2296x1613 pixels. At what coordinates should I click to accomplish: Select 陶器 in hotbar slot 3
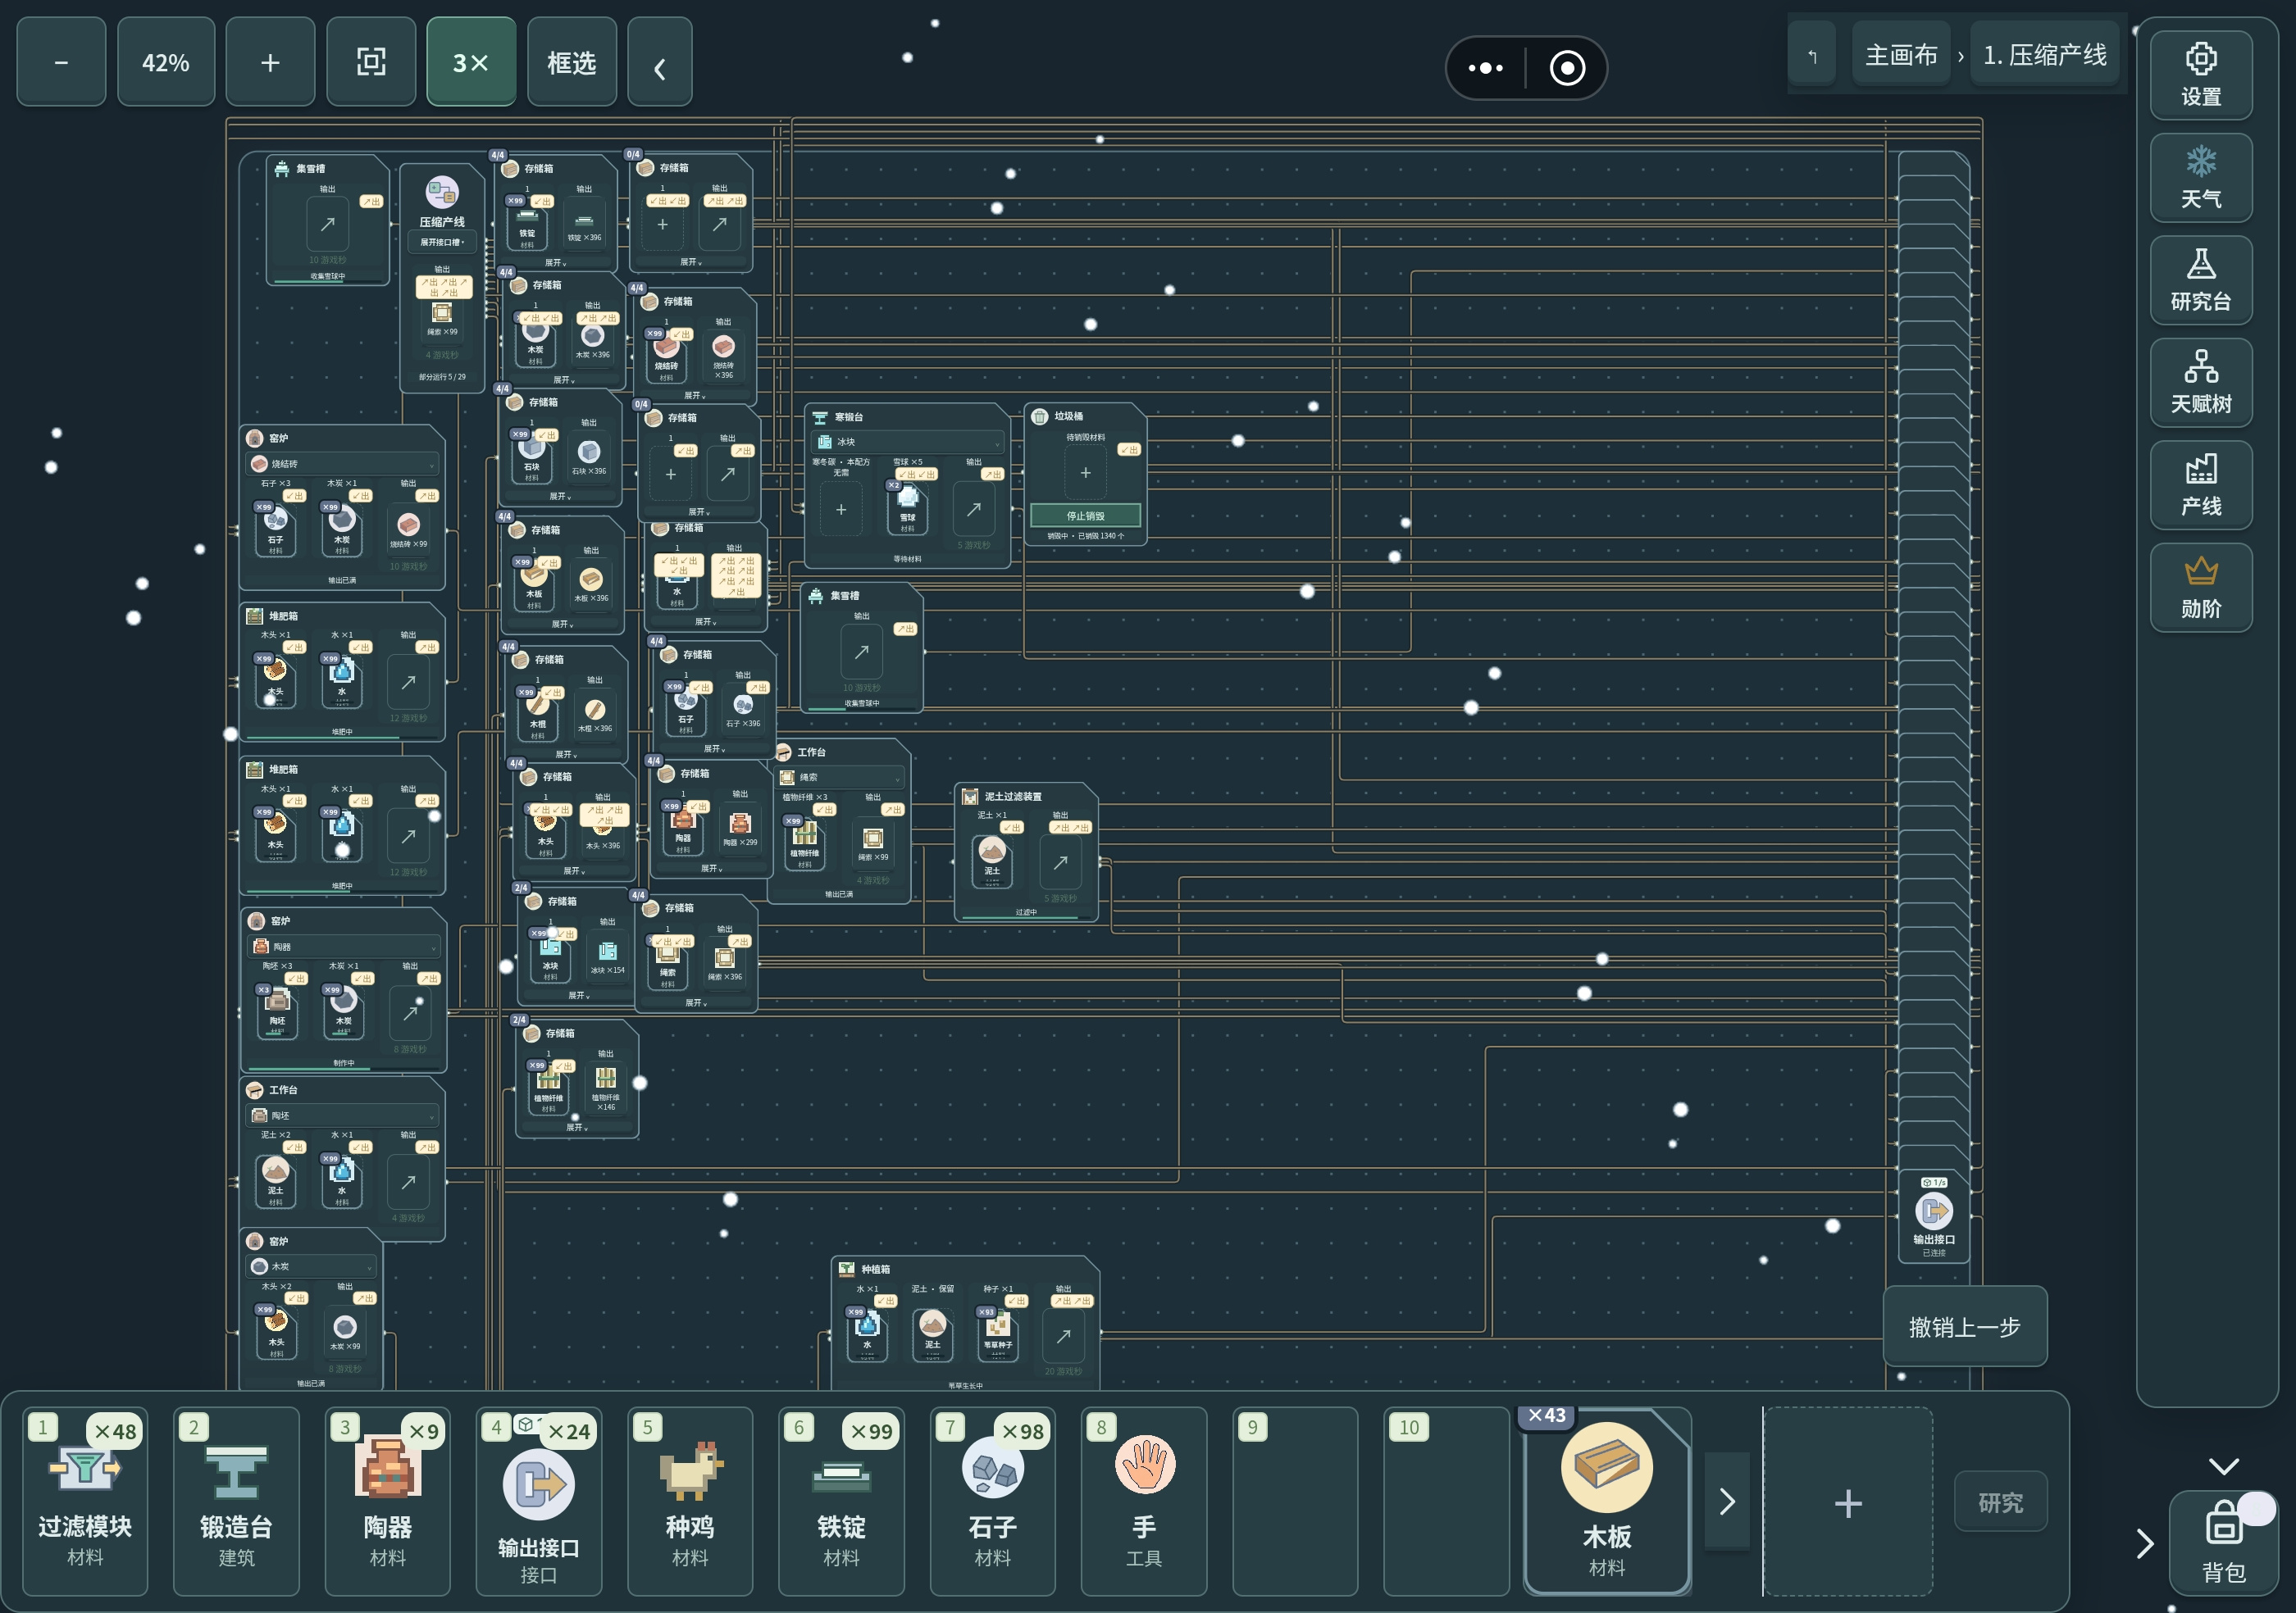pyautogui.click(x=387, y=1500)
